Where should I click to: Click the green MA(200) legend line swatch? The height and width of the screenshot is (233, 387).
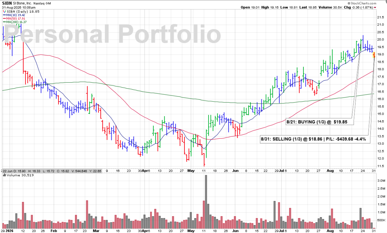coord(4,22)
